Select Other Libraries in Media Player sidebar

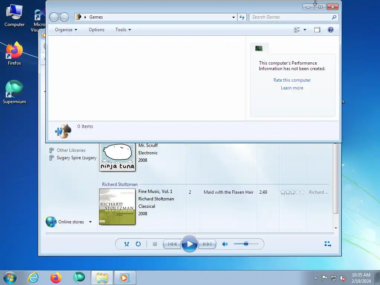point(71,150)
